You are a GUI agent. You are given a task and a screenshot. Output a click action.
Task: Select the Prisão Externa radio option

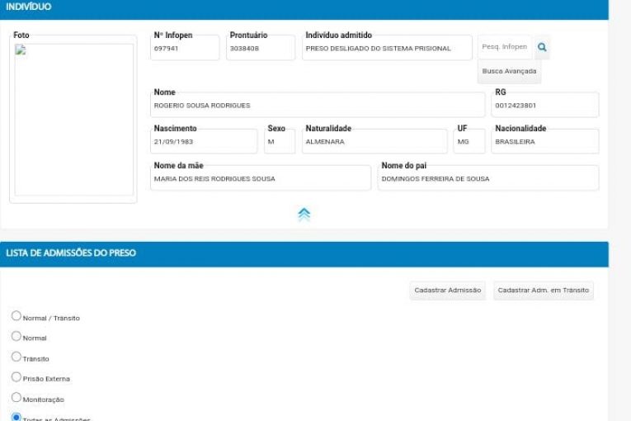(16, 377)
